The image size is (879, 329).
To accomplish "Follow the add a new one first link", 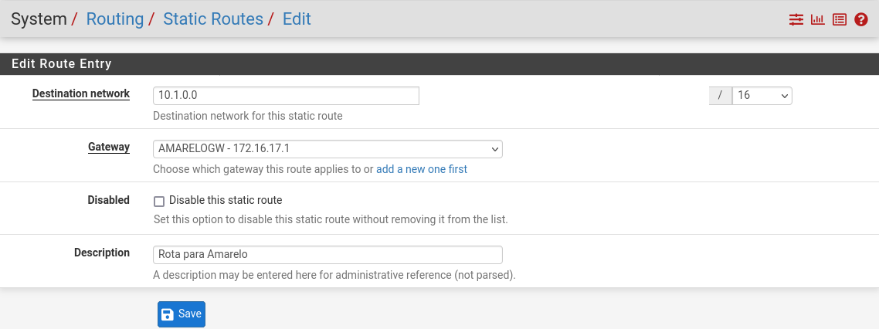I will pyautogui.click(x=422, y=168).
